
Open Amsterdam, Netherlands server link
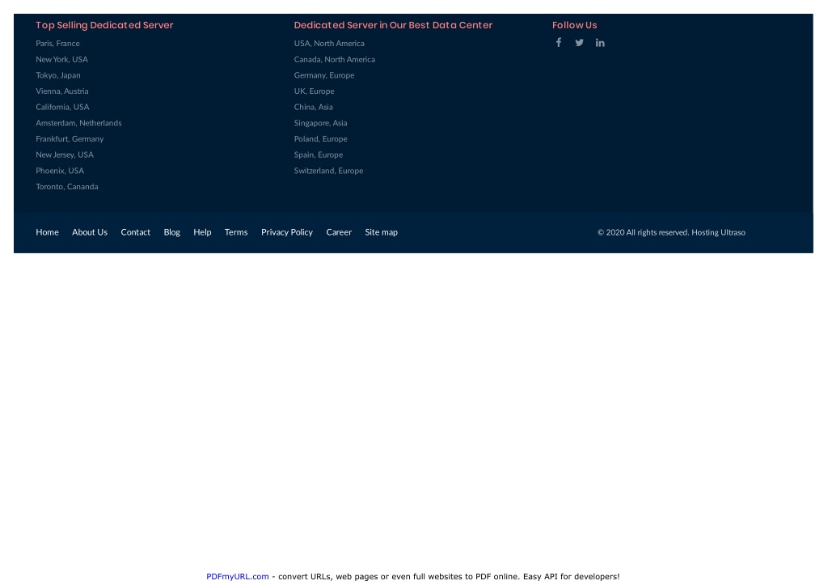[78, 123]
